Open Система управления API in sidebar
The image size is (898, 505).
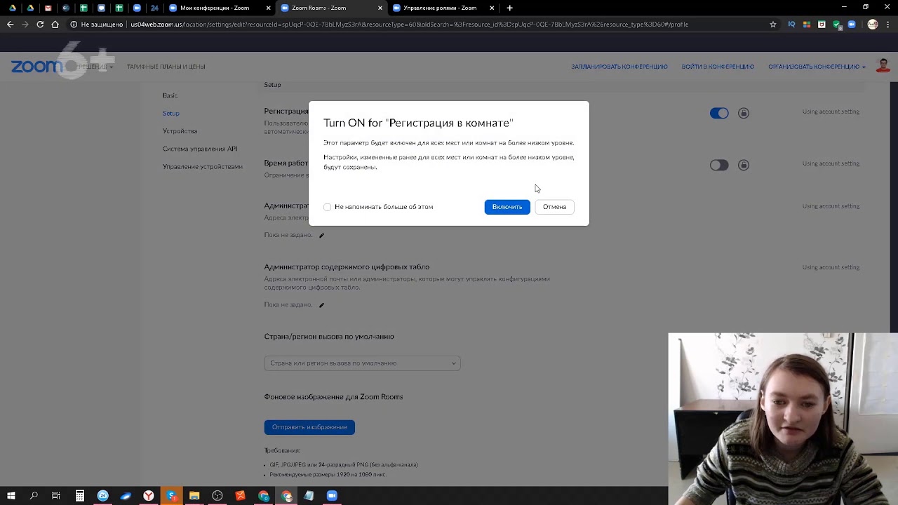click(x=200, y=149)
